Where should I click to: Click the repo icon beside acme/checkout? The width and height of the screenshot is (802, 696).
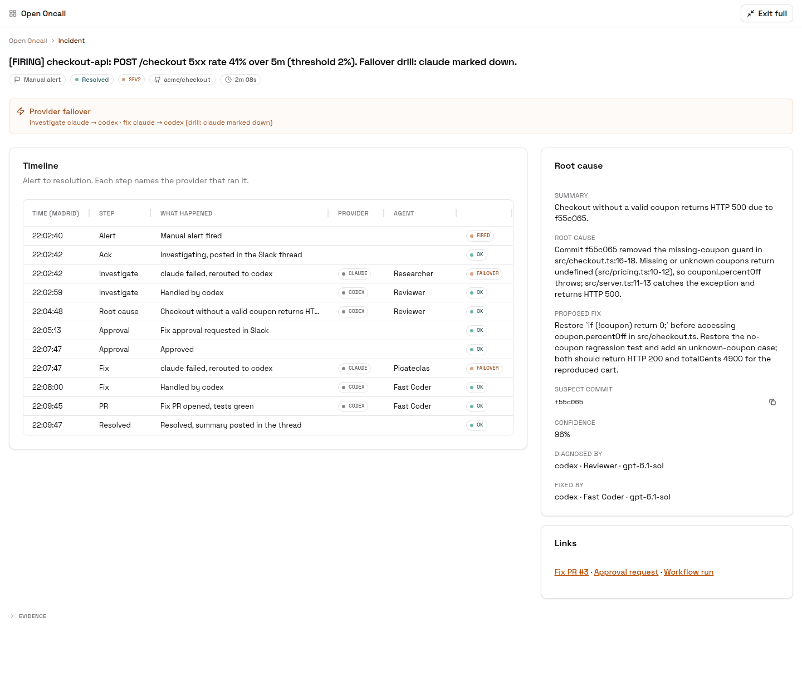(x=158, y=80)
